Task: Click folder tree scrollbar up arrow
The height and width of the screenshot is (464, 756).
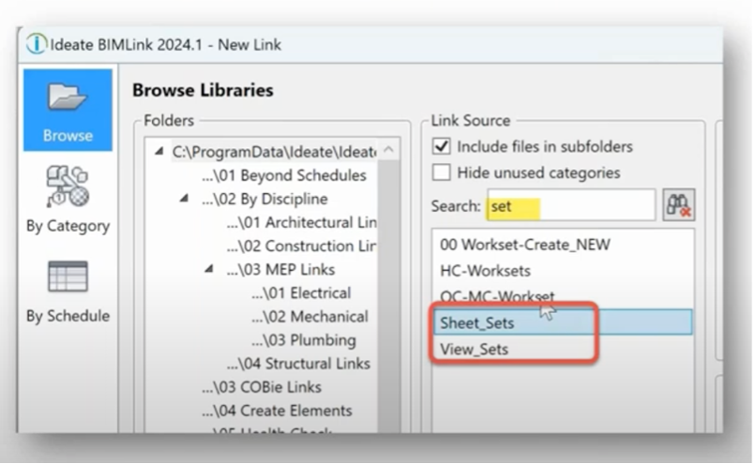Action: [x=389, y=150]
